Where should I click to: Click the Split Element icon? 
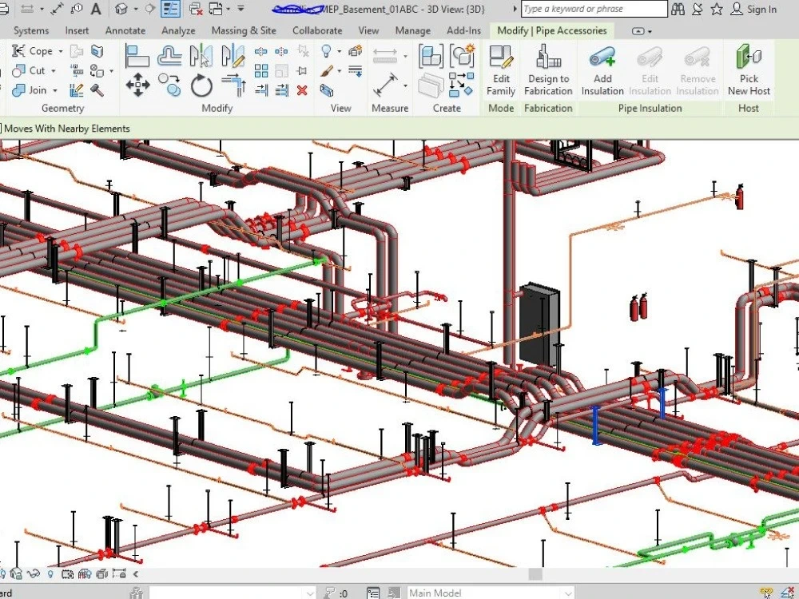[261, 51]
